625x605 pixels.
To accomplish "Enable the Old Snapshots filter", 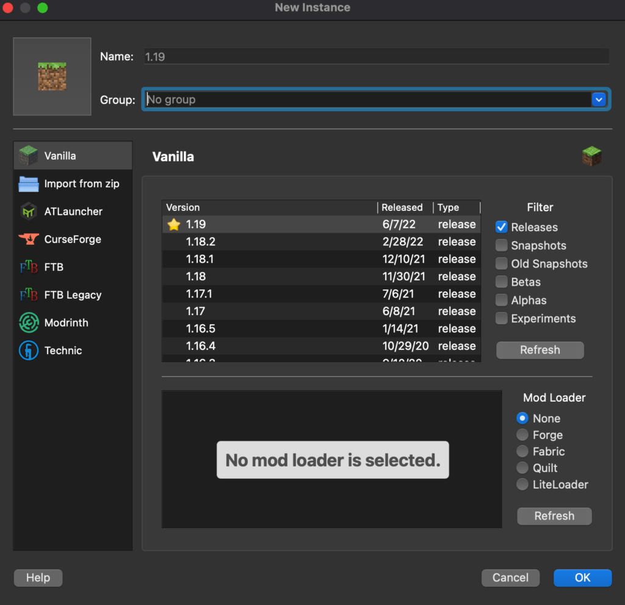I will [x=502, y=264].
